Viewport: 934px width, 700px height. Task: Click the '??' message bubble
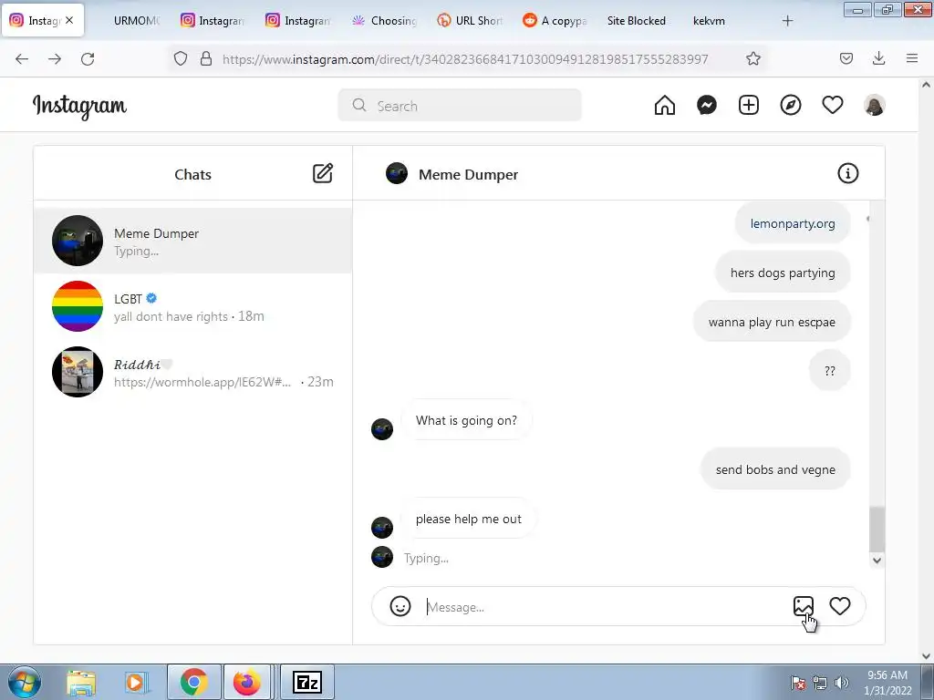coord(830,371)
